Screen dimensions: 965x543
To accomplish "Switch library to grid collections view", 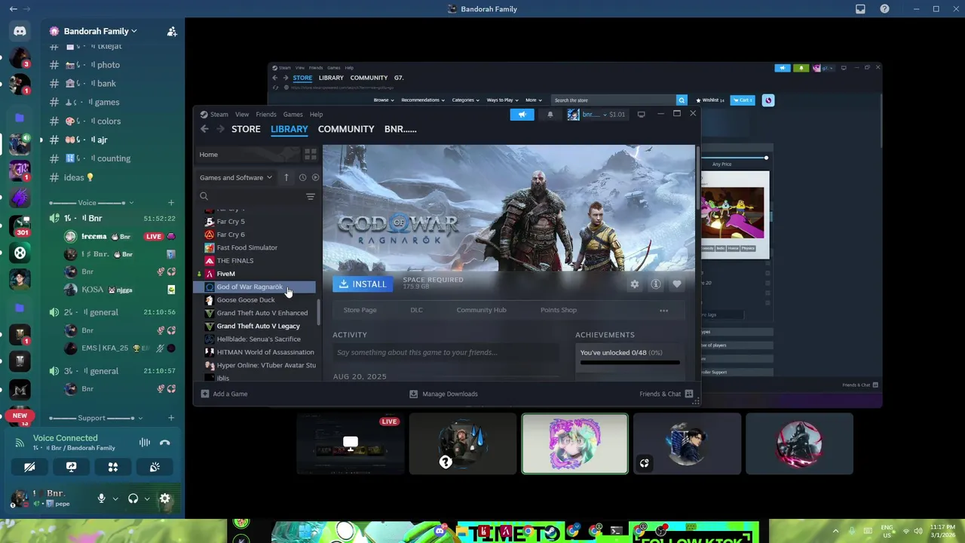I will [311, 155].
